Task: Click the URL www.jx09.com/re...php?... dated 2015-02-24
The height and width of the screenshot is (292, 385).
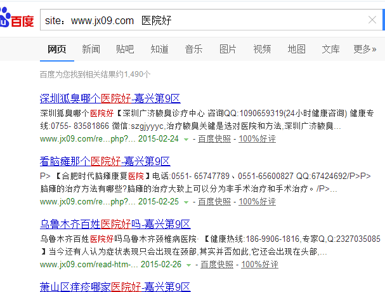Action: (88, 139)
